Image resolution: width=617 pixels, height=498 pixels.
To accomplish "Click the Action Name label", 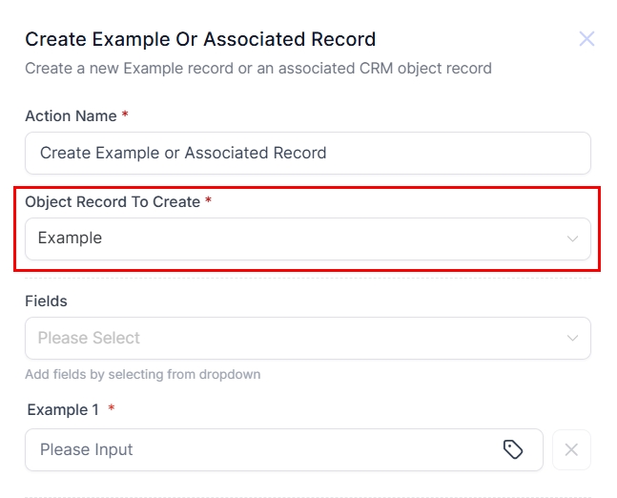I will tap(71, 115).
